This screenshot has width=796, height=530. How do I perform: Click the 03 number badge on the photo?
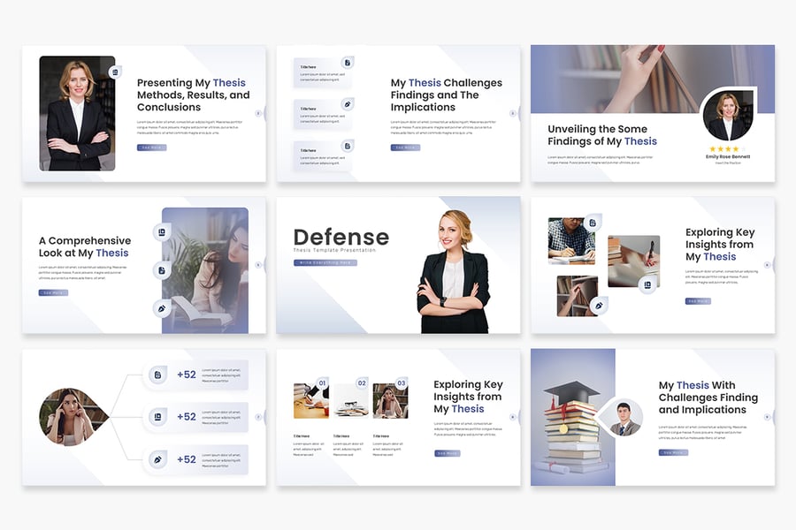pyautogui.click(x=401, y=383)
